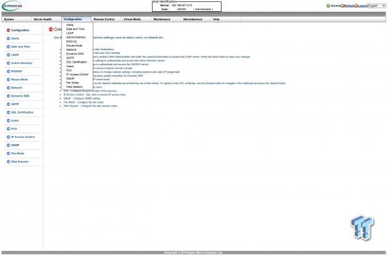Click the Fan Mode sidebar icon
The width and height of the screenshot is (388, 255).
pos(8,154)
